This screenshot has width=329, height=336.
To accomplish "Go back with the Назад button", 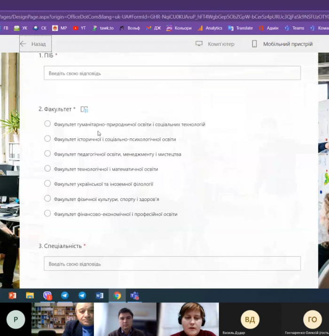I will [x=33, y=44].
